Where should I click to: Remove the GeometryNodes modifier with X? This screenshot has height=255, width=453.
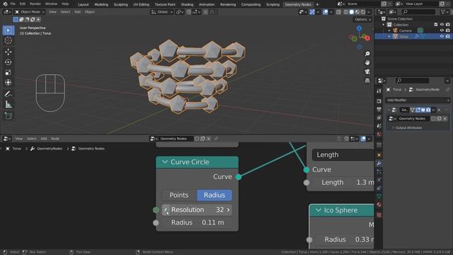pyautogui.click(x=439, y=110)
